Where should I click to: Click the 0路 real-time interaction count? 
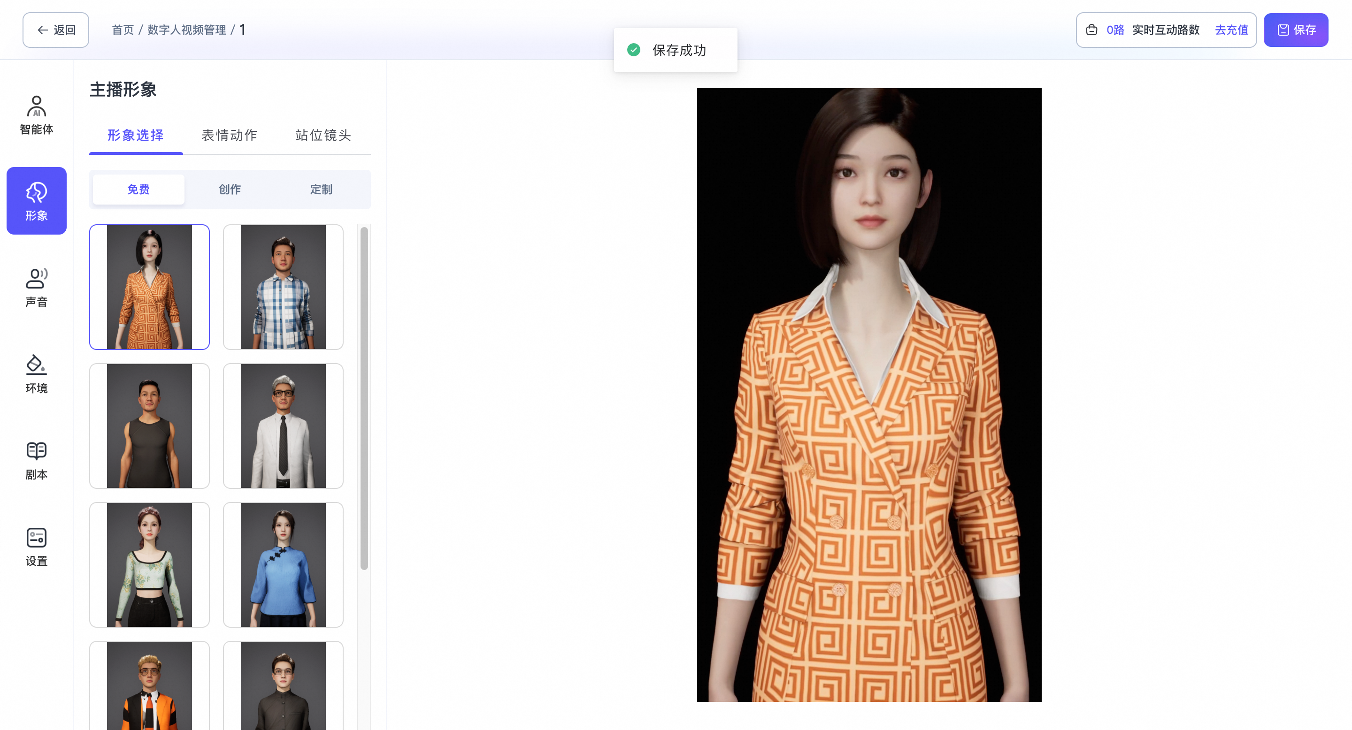(1115, 30)
